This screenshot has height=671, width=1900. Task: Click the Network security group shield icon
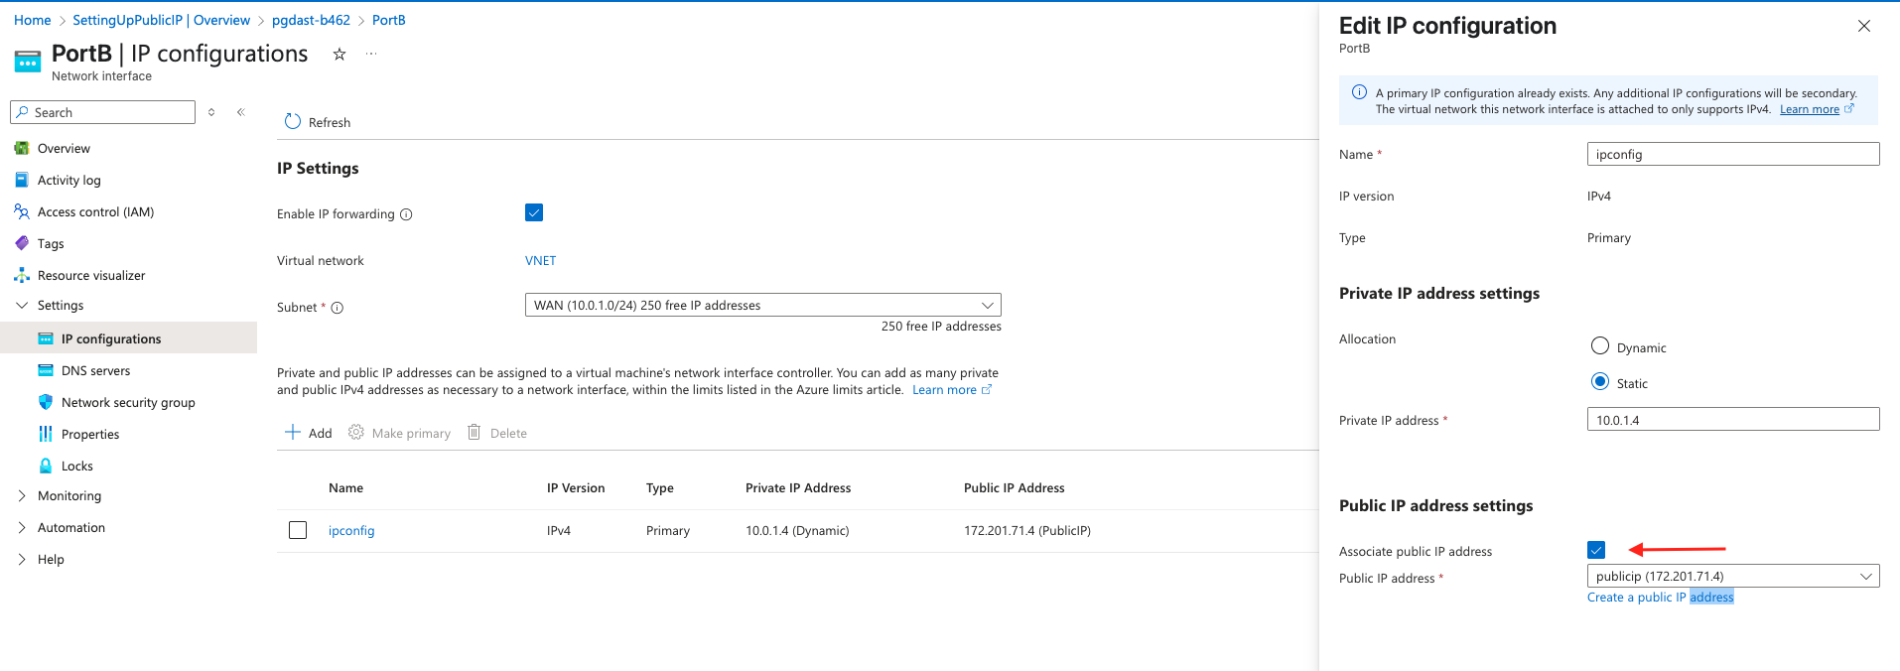[46, 402]
